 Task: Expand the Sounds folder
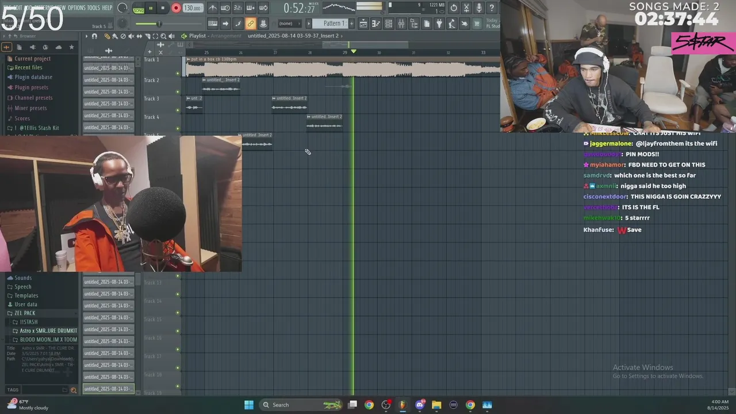(23, 278)
